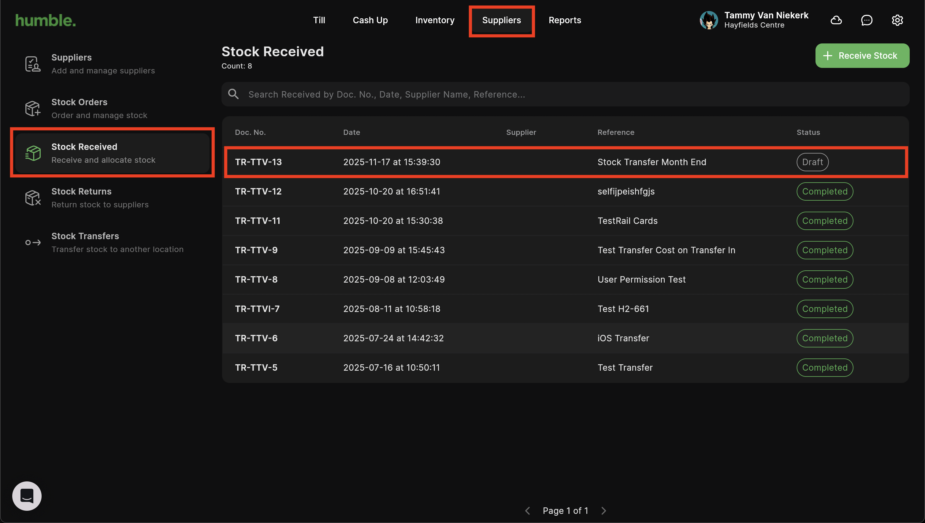Open the support chat widget
This screenshot has width=925, height=523.
click(27, 496)
